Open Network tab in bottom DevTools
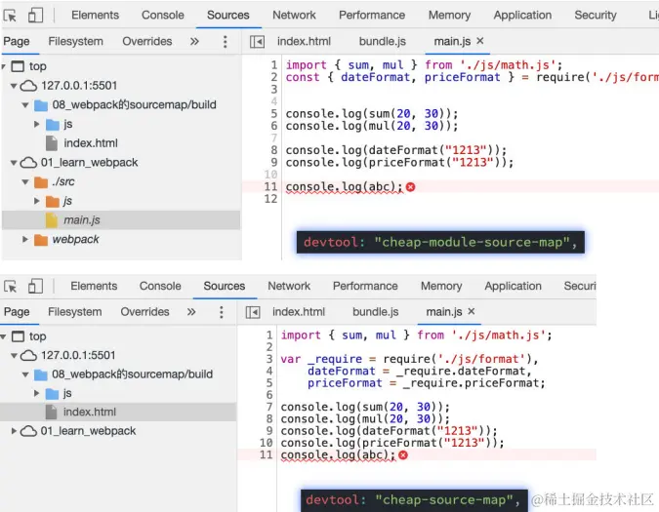The width and height of the screenshot is (659, 512). [x=289, y=286]
